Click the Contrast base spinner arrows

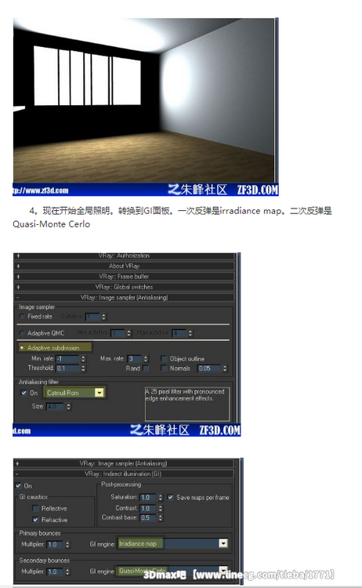tap(161, 518)
